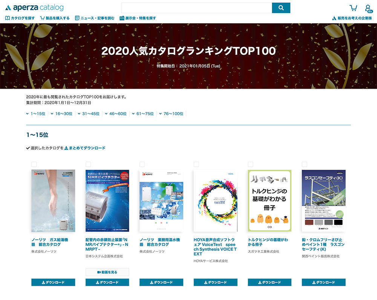
Task: Click スガツネ工業株式会社 company name
Action: coord(264,251)
